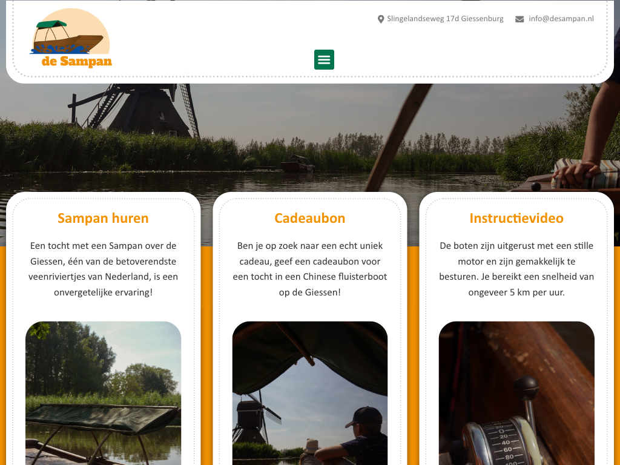The height and width of the screenshot is (465, 620).
Task: Click the windmill and boy photo
Action: 309,393
